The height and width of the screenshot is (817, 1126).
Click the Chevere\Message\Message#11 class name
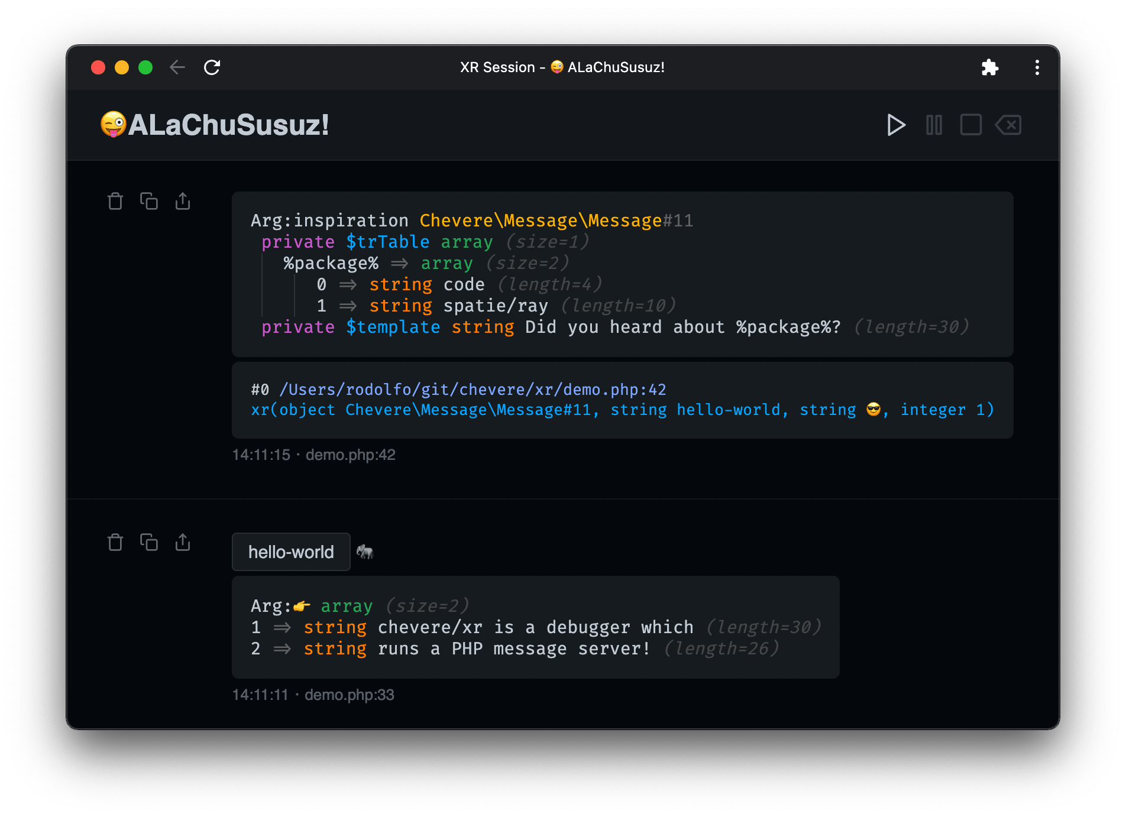pos(556,221)
